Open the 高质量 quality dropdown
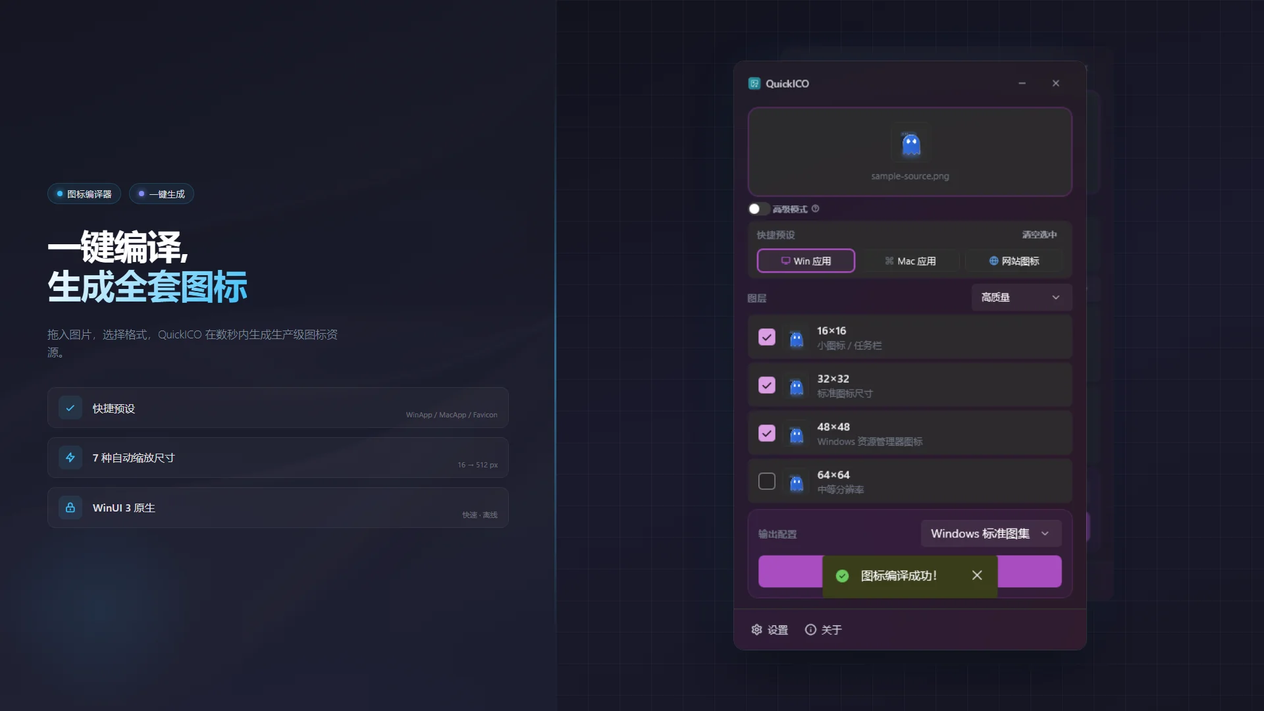1264x711 pixels. [1021, 298]
